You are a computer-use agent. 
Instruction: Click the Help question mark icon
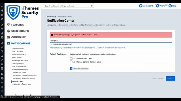pos(170,6)
